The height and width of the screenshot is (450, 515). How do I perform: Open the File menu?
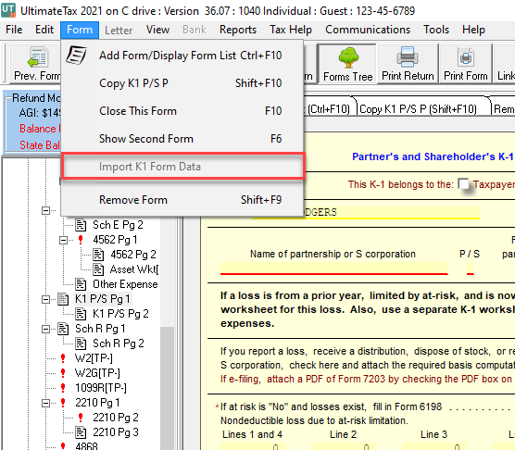tap(14, 30)
